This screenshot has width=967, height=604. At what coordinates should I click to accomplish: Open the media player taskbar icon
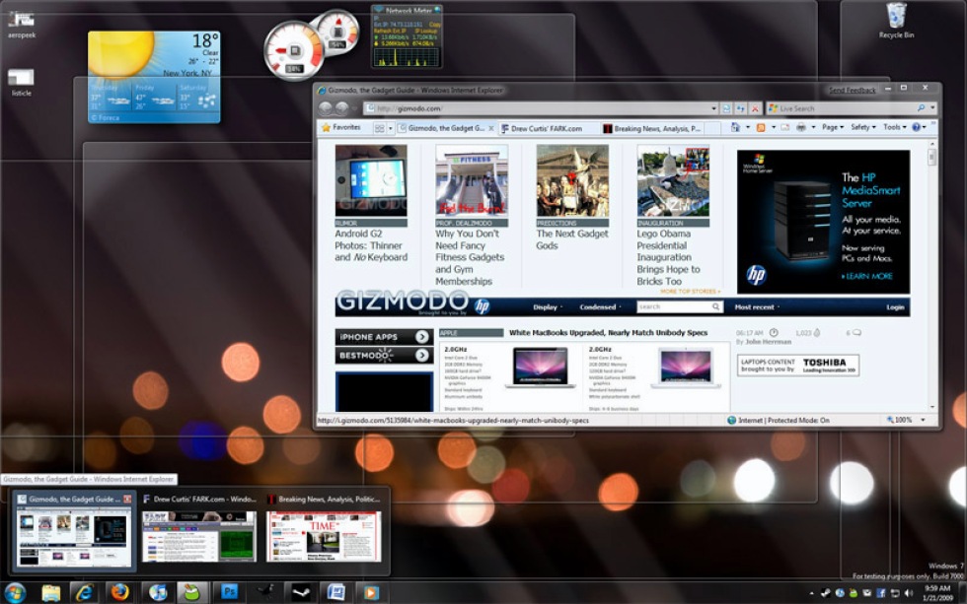(x=371, y=592)
